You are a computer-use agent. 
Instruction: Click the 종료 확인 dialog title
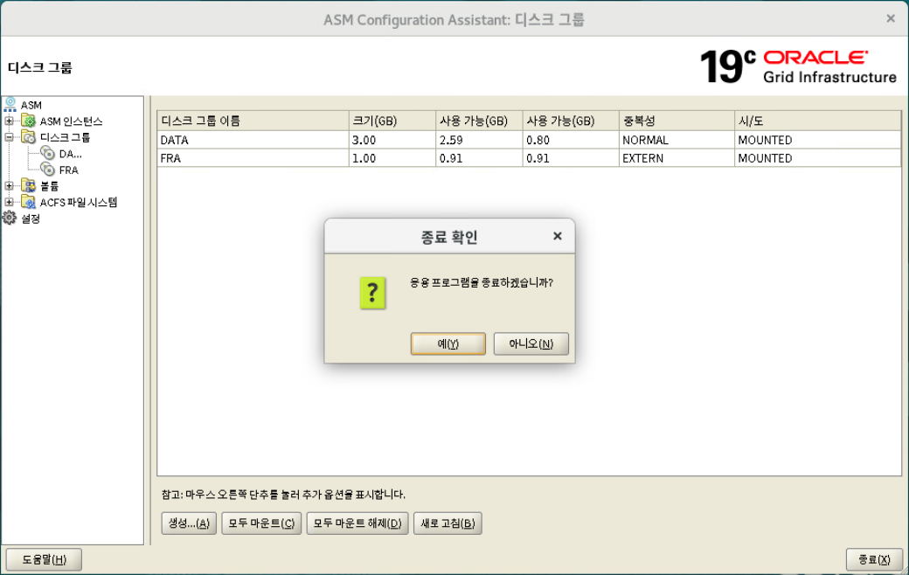448,237
